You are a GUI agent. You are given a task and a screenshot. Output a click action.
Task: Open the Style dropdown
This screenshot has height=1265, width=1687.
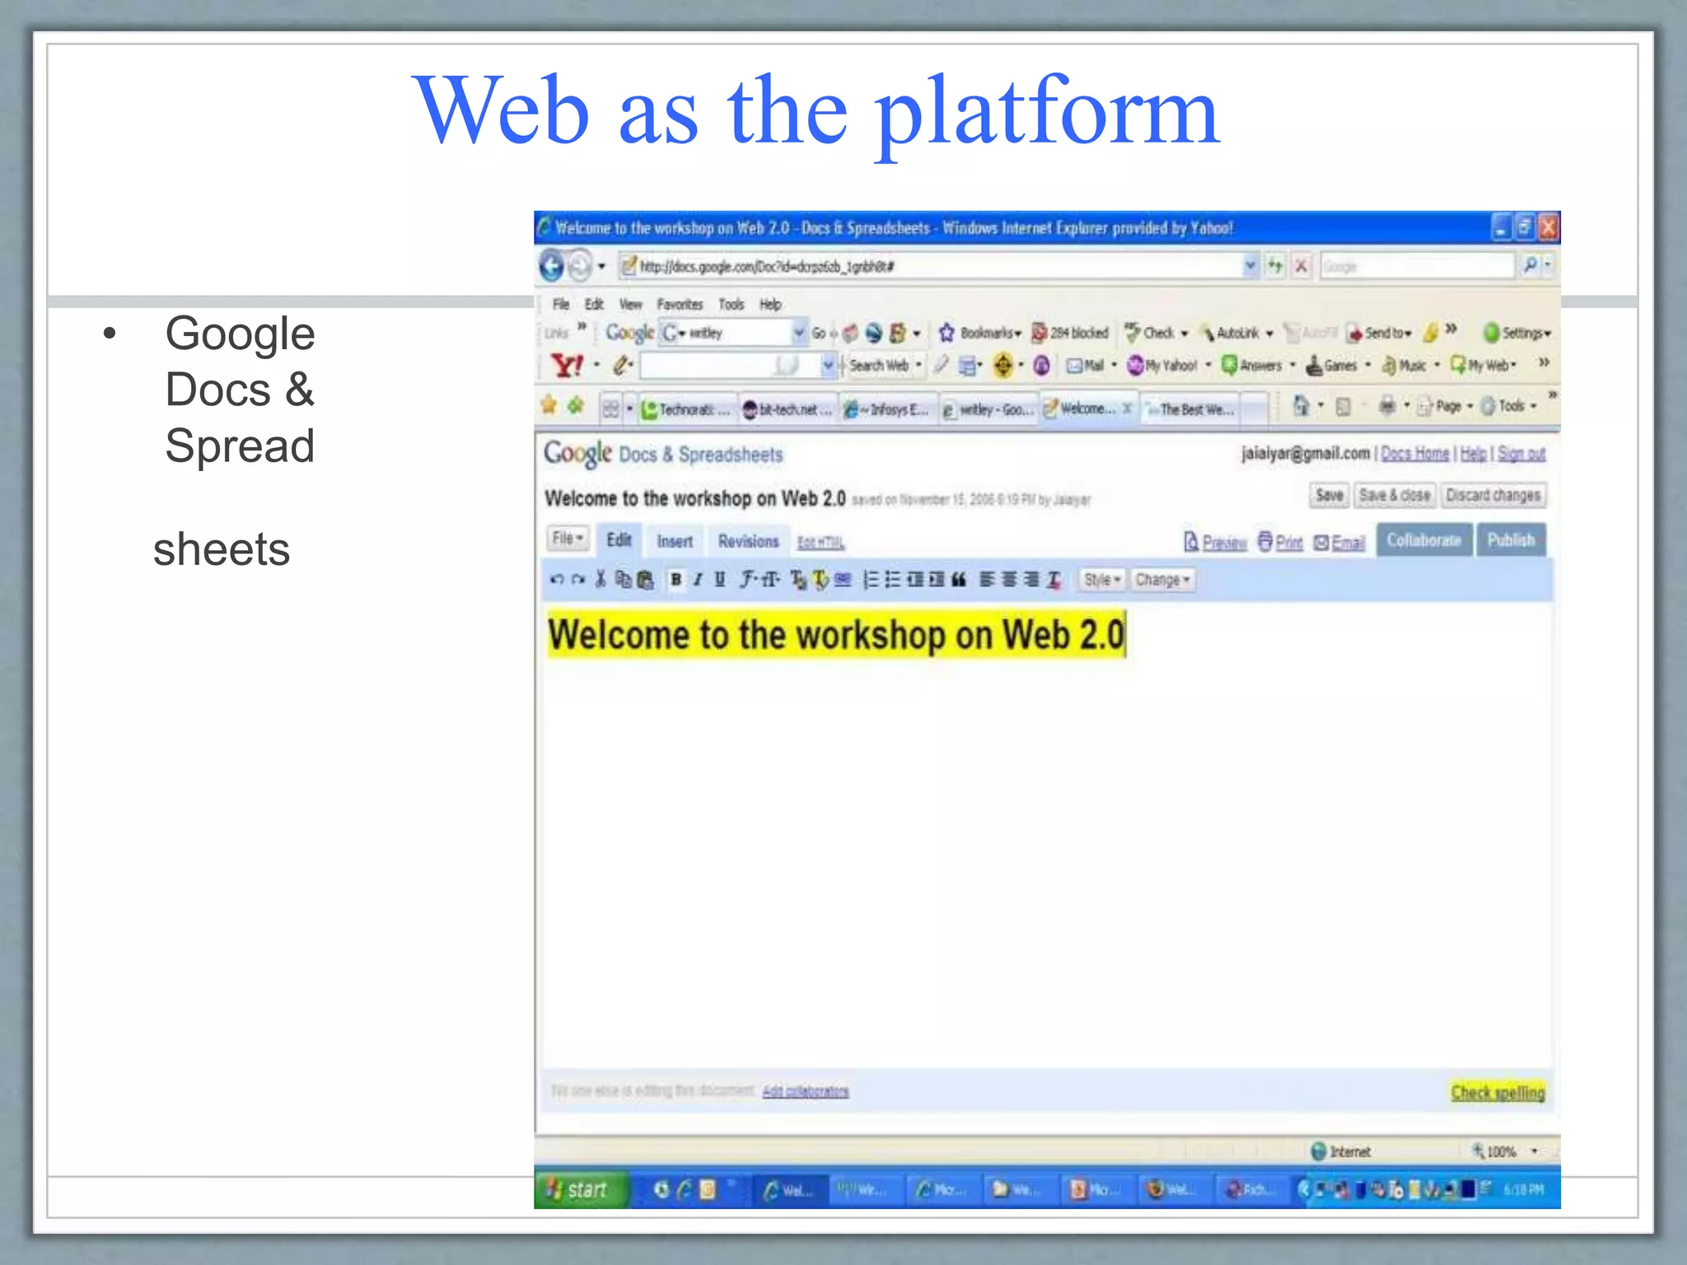pyautogui.click(x=1101, y=580)
